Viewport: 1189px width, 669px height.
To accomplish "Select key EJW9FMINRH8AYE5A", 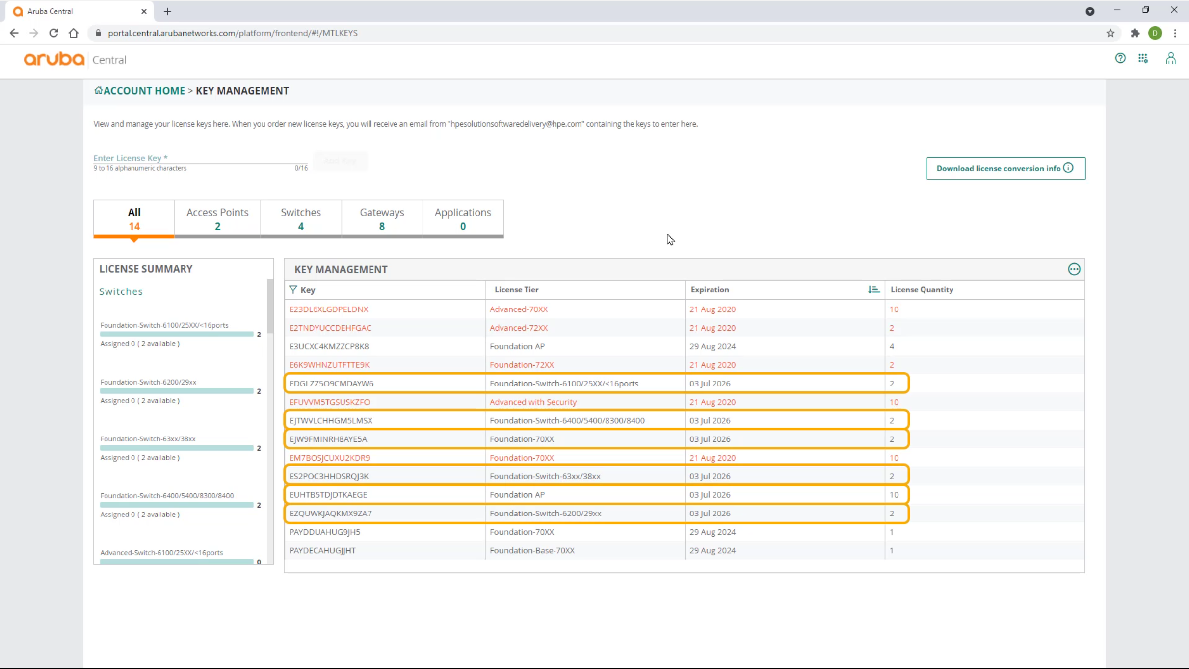I will (328, 439).
